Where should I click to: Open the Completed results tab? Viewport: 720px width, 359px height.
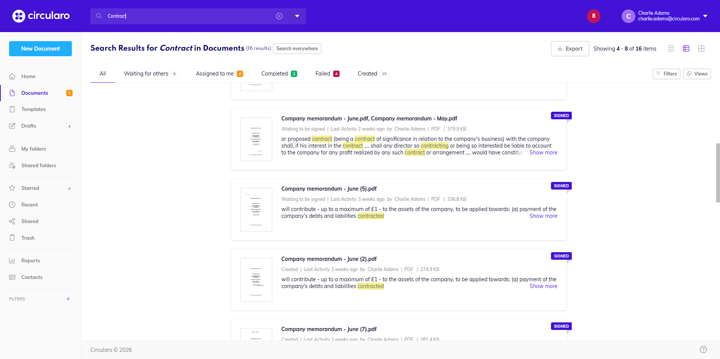click(x=275, y=73)
